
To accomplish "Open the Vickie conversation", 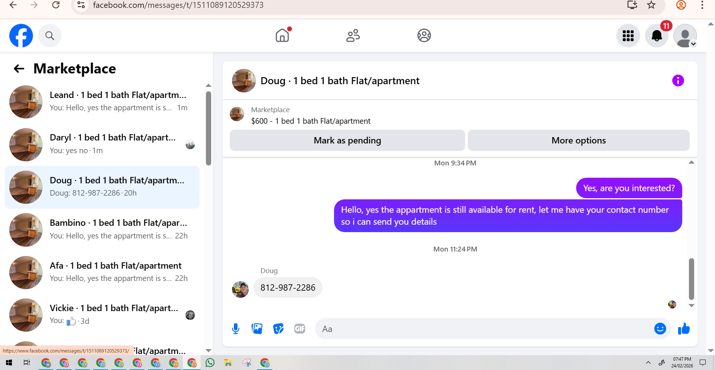I will point(102,315).
